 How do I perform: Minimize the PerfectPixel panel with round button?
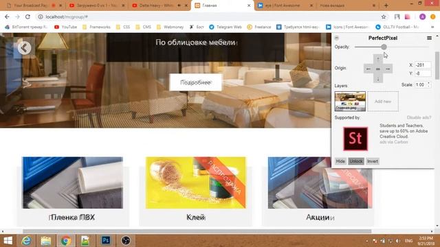(x=337, y=38)
